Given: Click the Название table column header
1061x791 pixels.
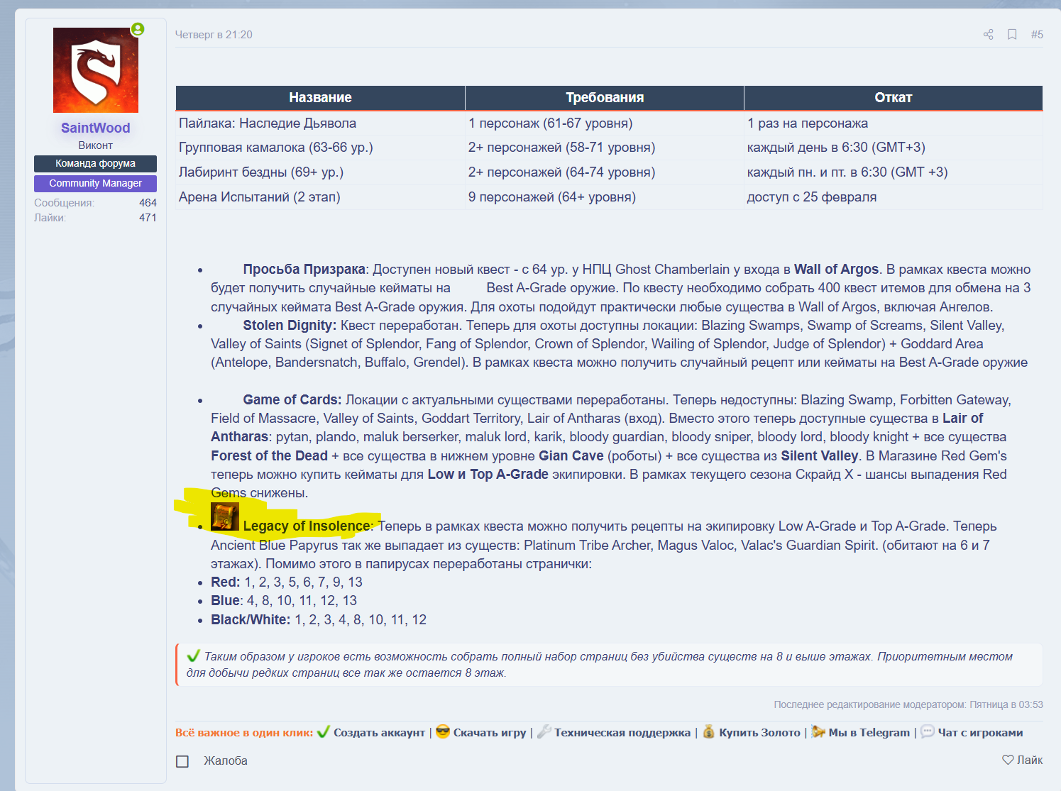Looking at the screenshot, I should tap(320, 98).
